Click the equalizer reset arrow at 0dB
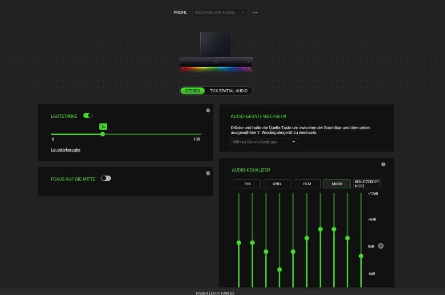Viewport: 445px width, 295px height. pos(381,246)
